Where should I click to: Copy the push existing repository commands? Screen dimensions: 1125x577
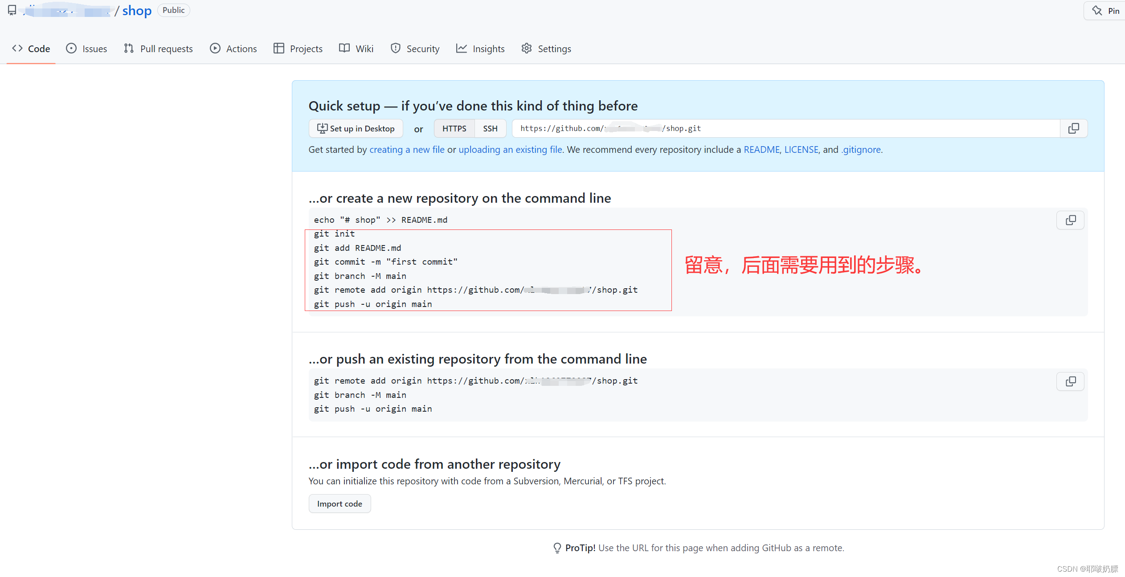pyautogui.click(x=1070, y=381)
